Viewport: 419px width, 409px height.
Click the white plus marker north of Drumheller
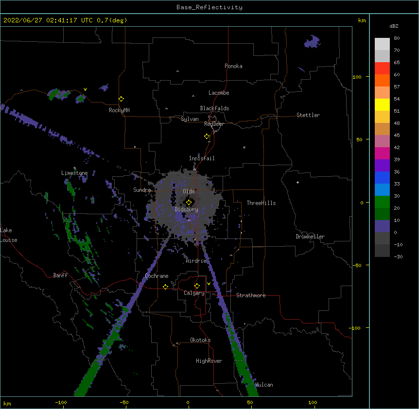pos(297,182)
